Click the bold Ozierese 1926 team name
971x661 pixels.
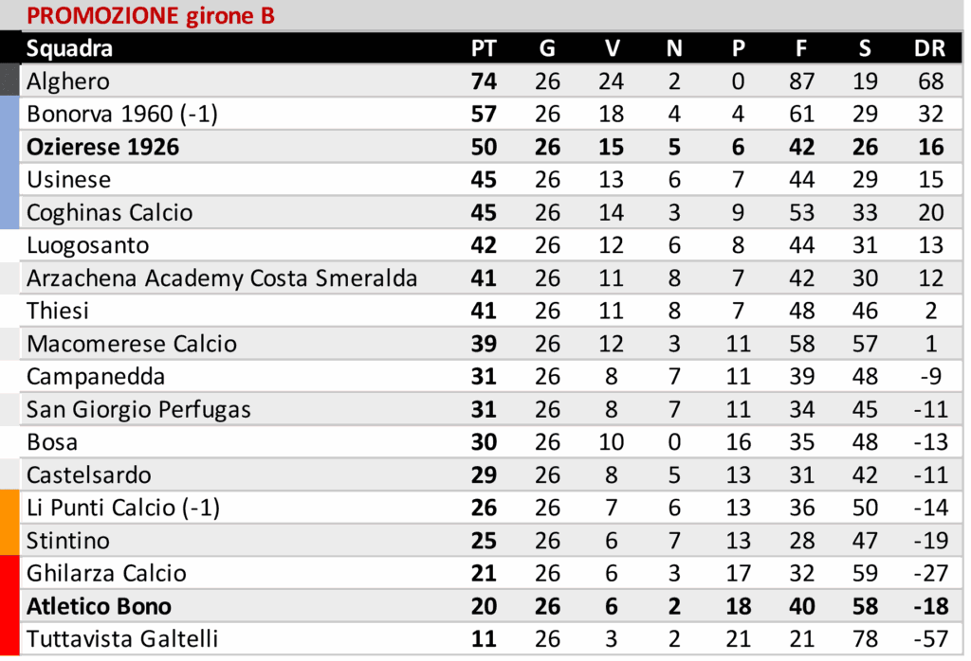(102, 147)
